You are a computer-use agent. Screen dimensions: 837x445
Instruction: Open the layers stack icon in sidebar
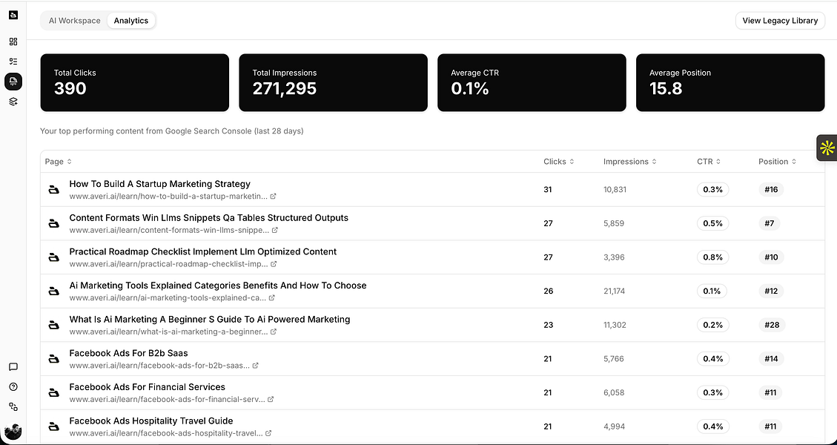tap(13, 102)
